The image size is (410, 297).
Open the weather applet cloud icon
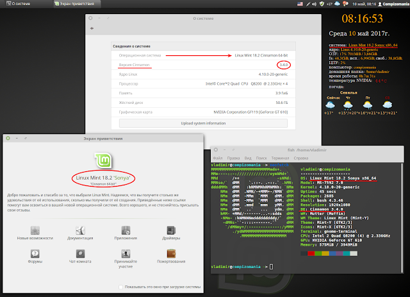click(338, 4)
